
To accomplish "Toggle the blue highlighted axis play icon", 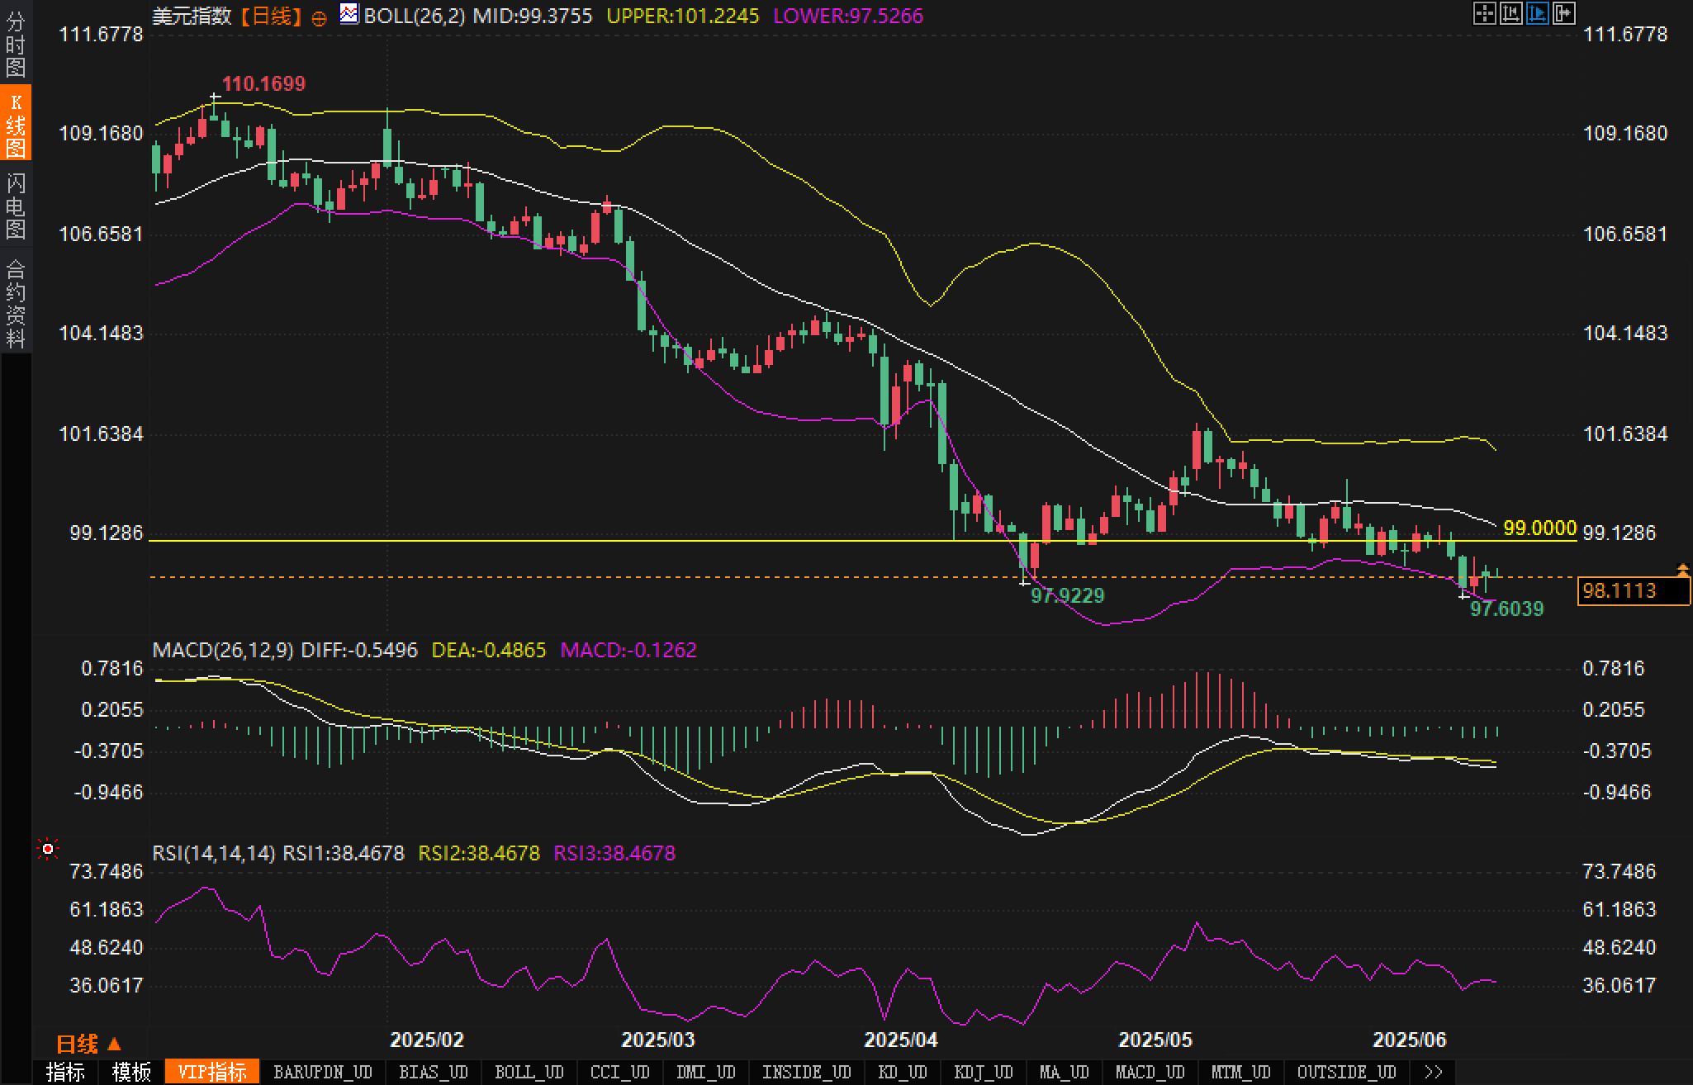I will coord(1537,13).
